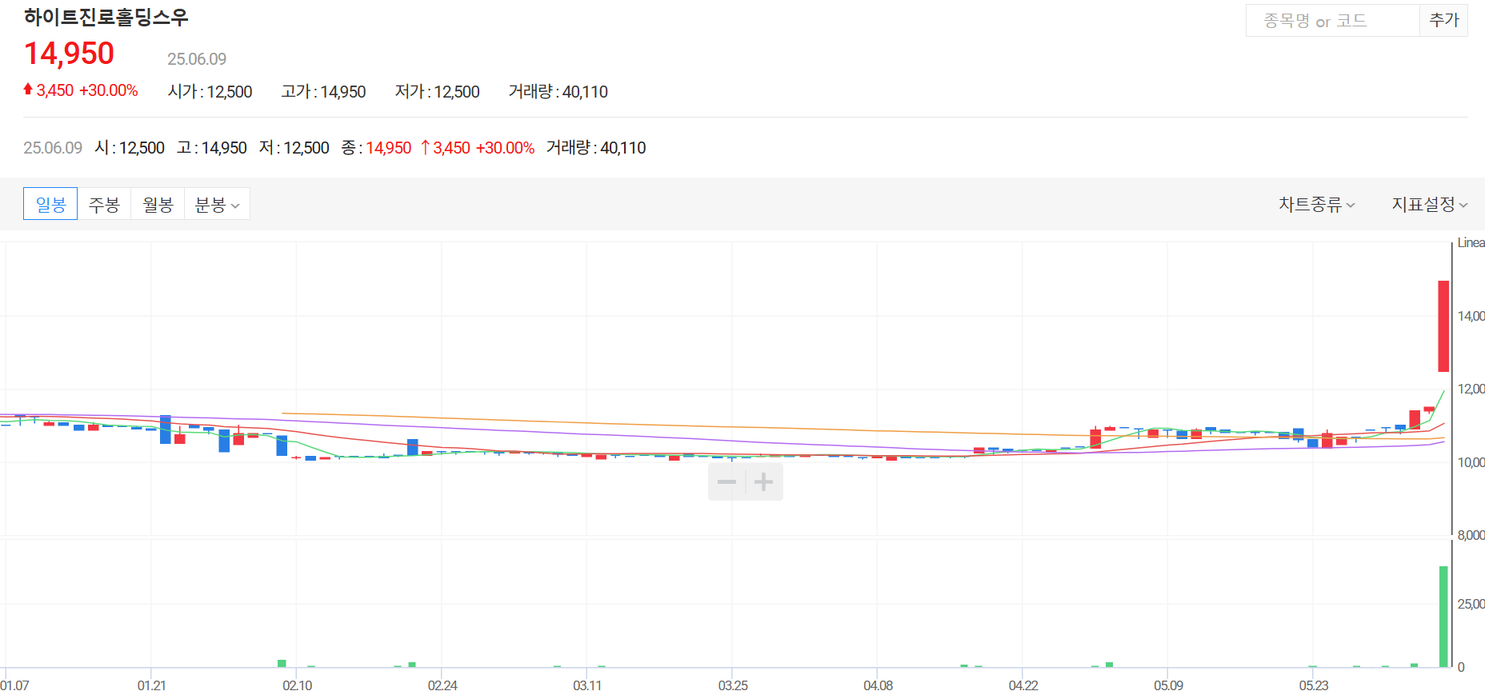Zoom in chart with plus icon

click(764, 482)
